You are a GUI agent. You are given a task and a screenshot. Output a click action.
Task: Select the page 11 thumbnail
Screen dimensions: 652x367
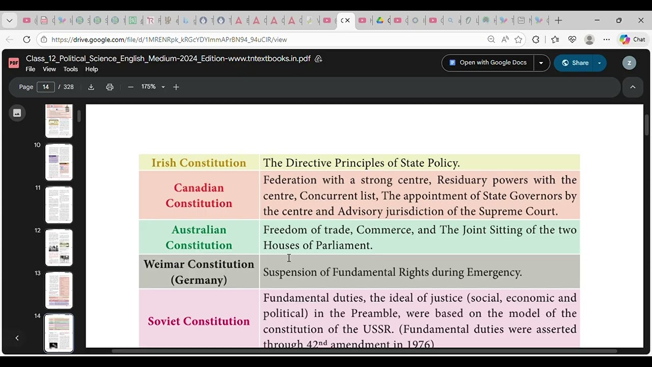pyautogui.click(x=59, y=205)
